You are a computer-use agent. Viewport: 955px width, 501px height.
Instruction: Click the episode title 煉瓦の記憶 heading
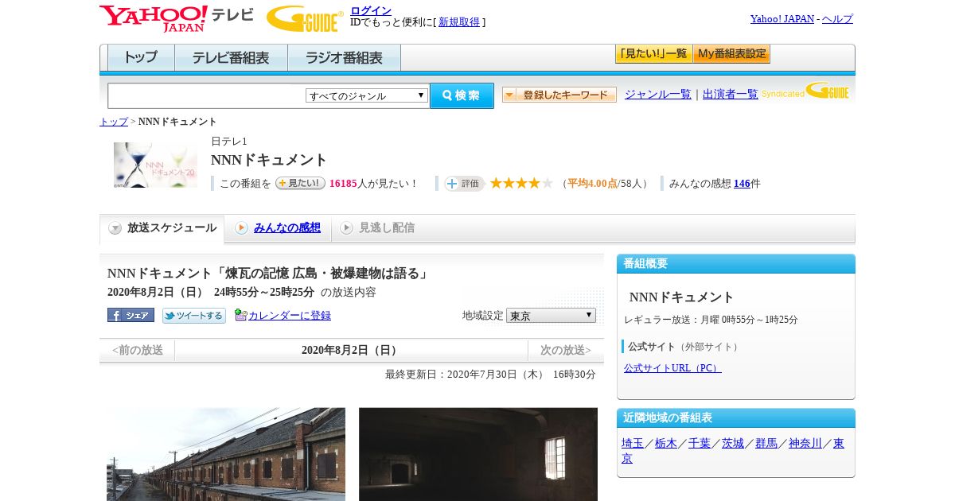click(268, 274)
